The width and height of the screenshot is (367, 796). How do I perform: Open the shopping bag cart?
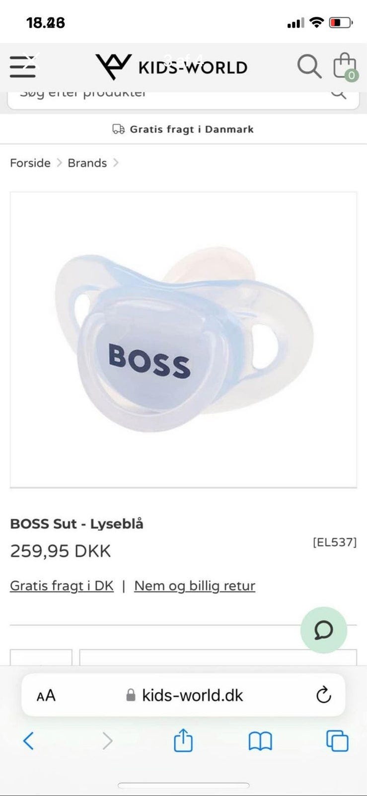coord(345,67)
